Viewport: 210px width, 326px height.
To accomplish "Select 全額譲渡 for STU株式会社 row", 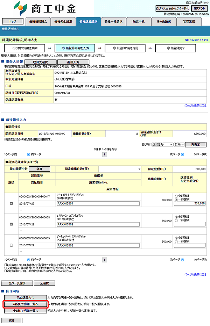I will pos(176,217).
